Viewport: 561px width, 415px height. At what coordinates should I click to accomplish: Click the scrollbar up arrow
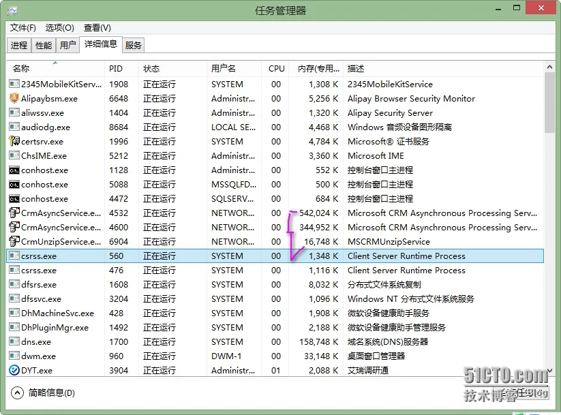[549, 67]
